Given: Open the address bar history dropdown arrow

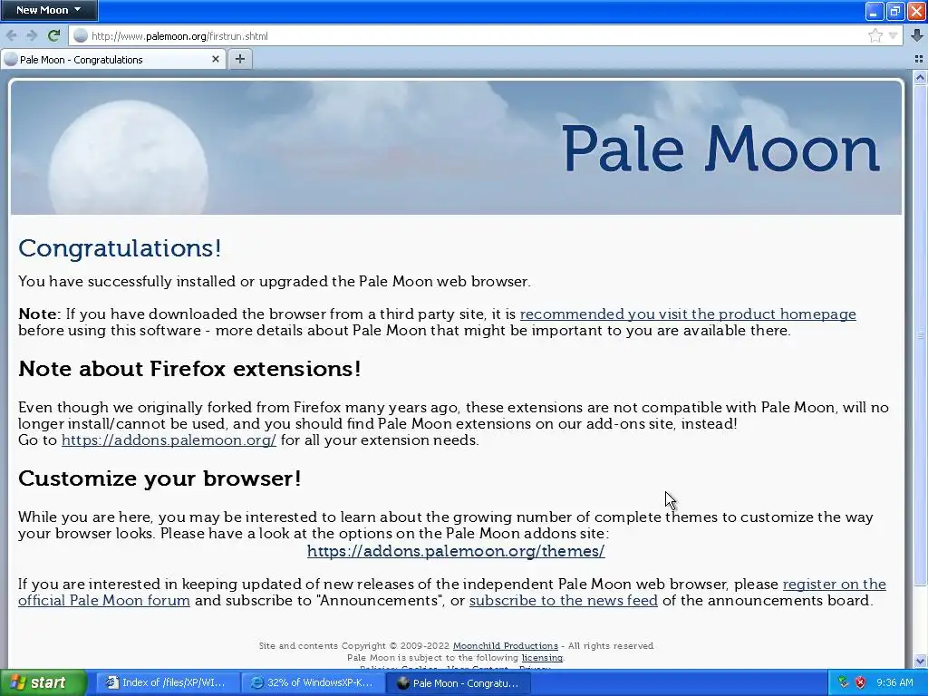Looking at the screenshot, I should (893, 36).
